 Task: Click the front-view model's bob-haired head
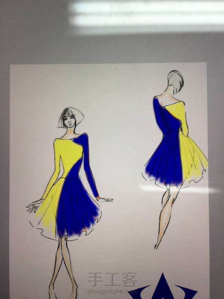(x=71, y=118)
